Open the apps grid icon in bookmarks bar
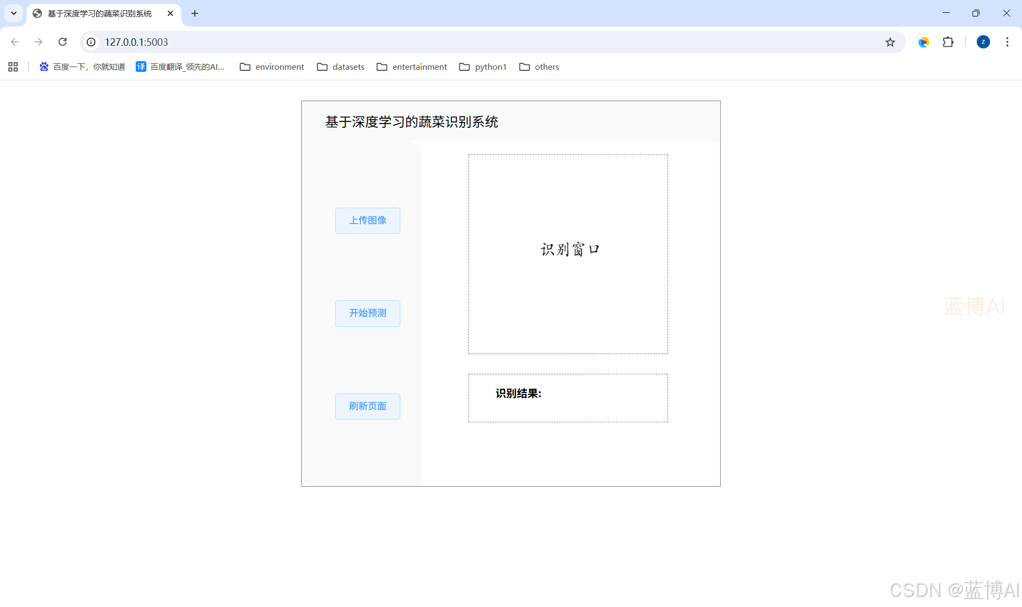The height and width of the screenshot is (607, 1022). (13, 67)
